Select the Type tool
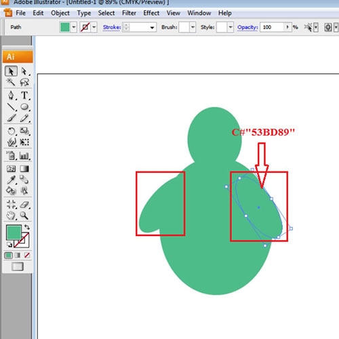This screenshot has width=339, height=339. 24,95
